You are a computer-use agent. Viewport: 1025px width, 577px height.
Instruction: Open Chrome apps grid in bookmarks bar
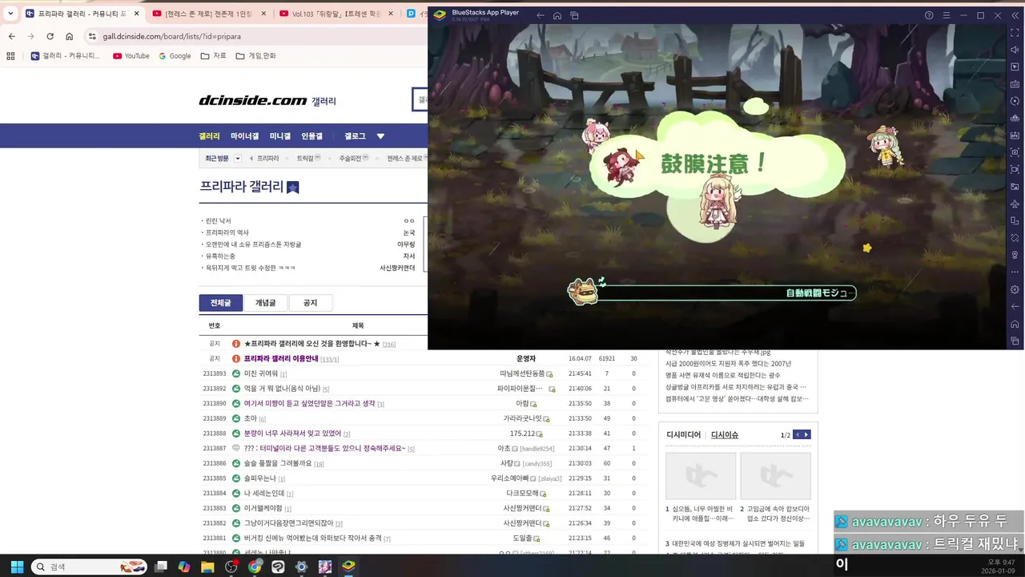[10, 56]
